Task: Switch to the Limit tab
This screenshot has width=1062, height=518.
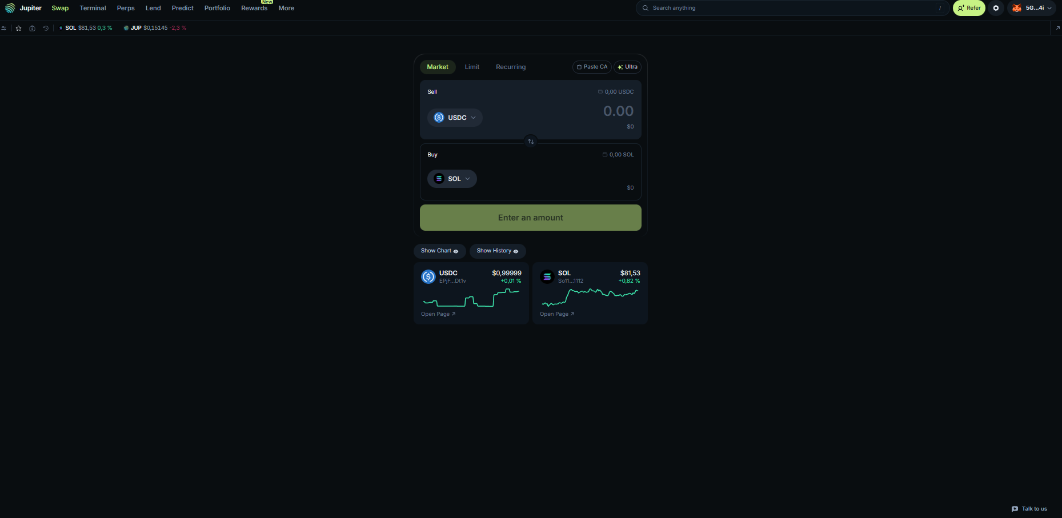Action: coord(472,67)
